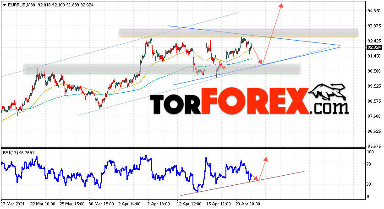Click the 92.425 price axis label
The image size is (384, 209).
tap(374, 41)
